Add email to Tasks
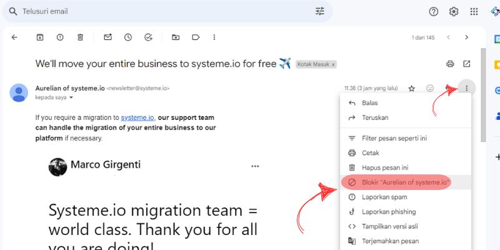 tap(148, 37)
